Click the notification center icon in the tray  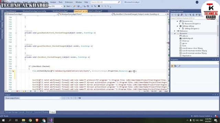(x=216, y=120)
